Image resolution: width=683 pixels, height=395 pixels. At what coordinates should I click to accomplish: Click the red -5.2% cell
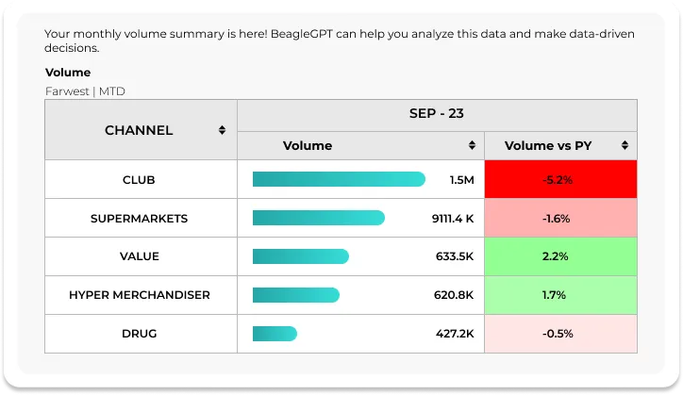point(560,180)
